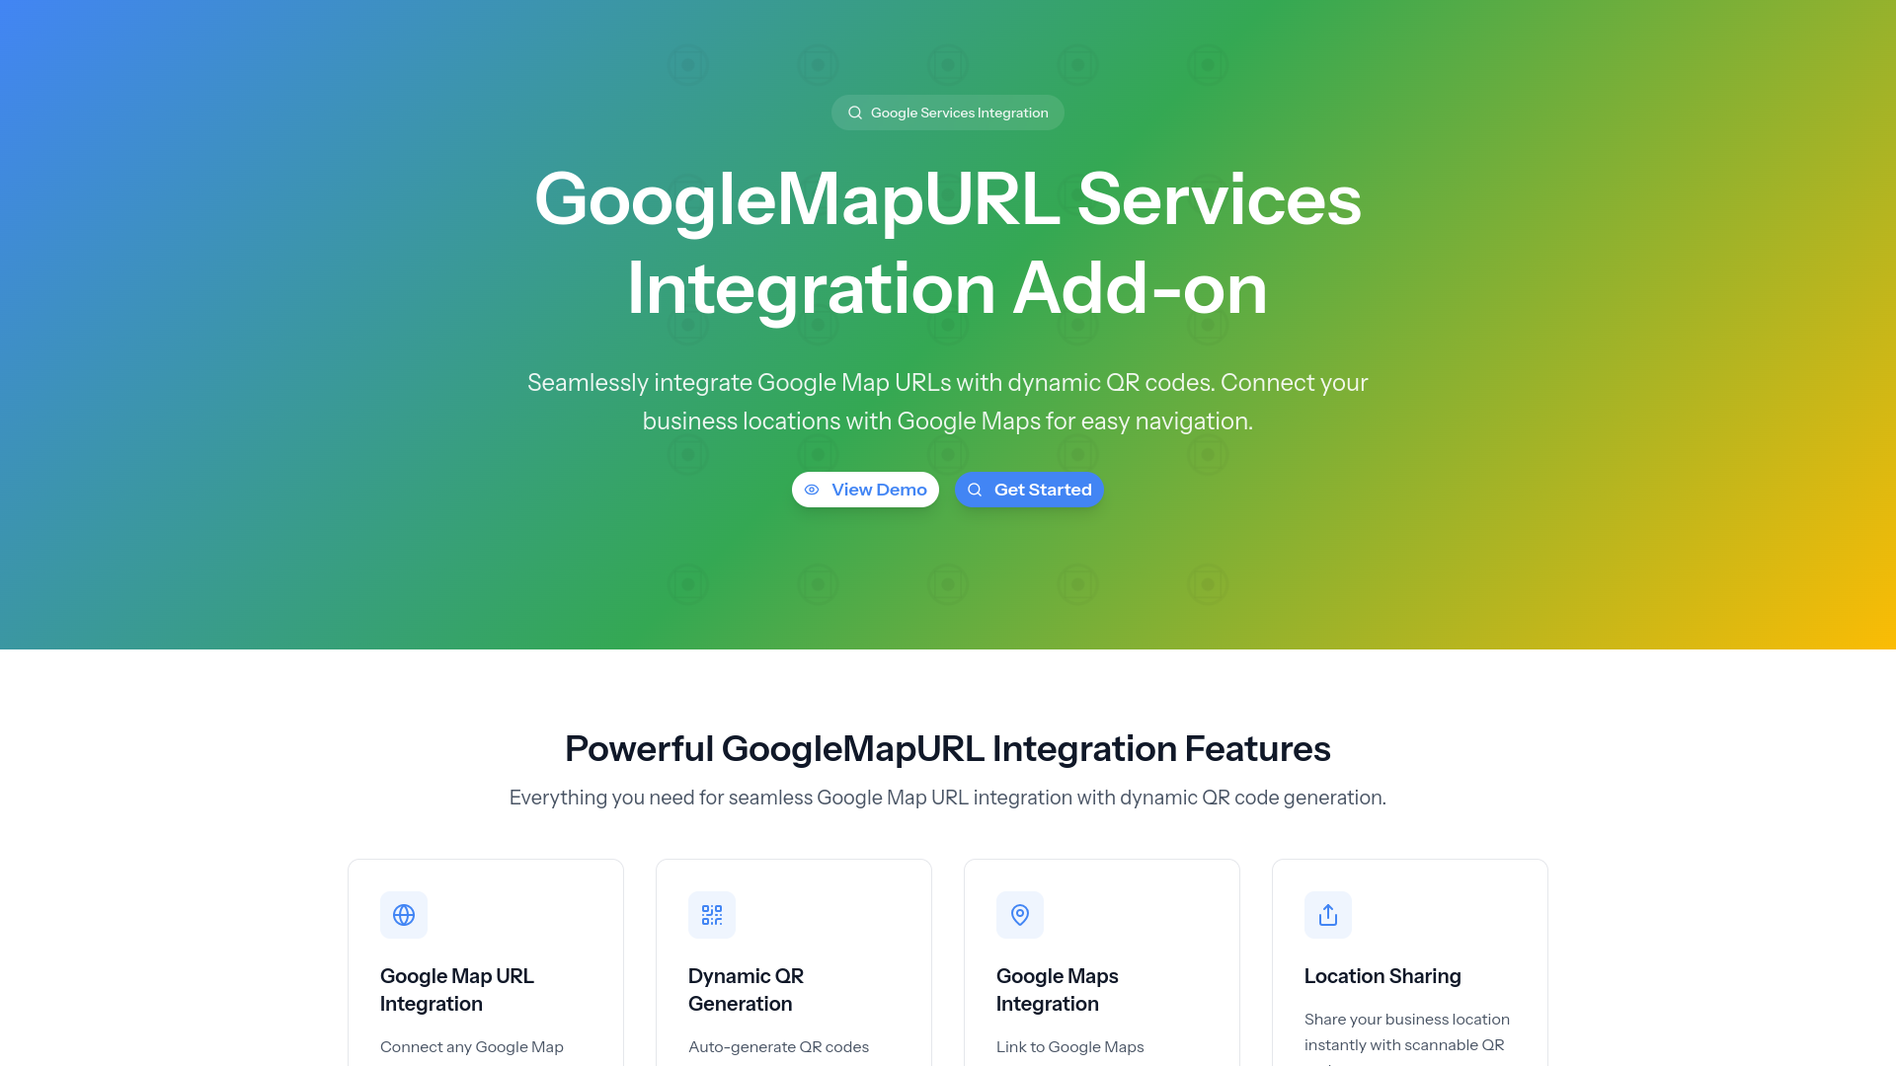Select the Location Sharing card title
Screen dimensions: 1896x1066
coord(1382,976)
